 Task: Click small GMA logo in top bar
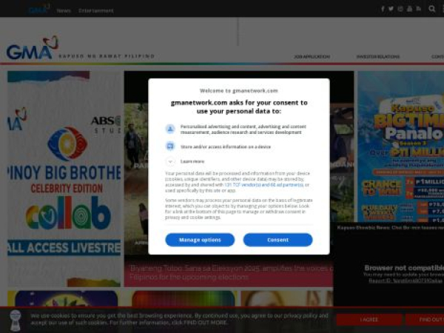click(x=38, y=10)
